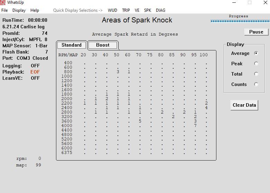
Task: Select the Total display radio button
Action: 256,74
